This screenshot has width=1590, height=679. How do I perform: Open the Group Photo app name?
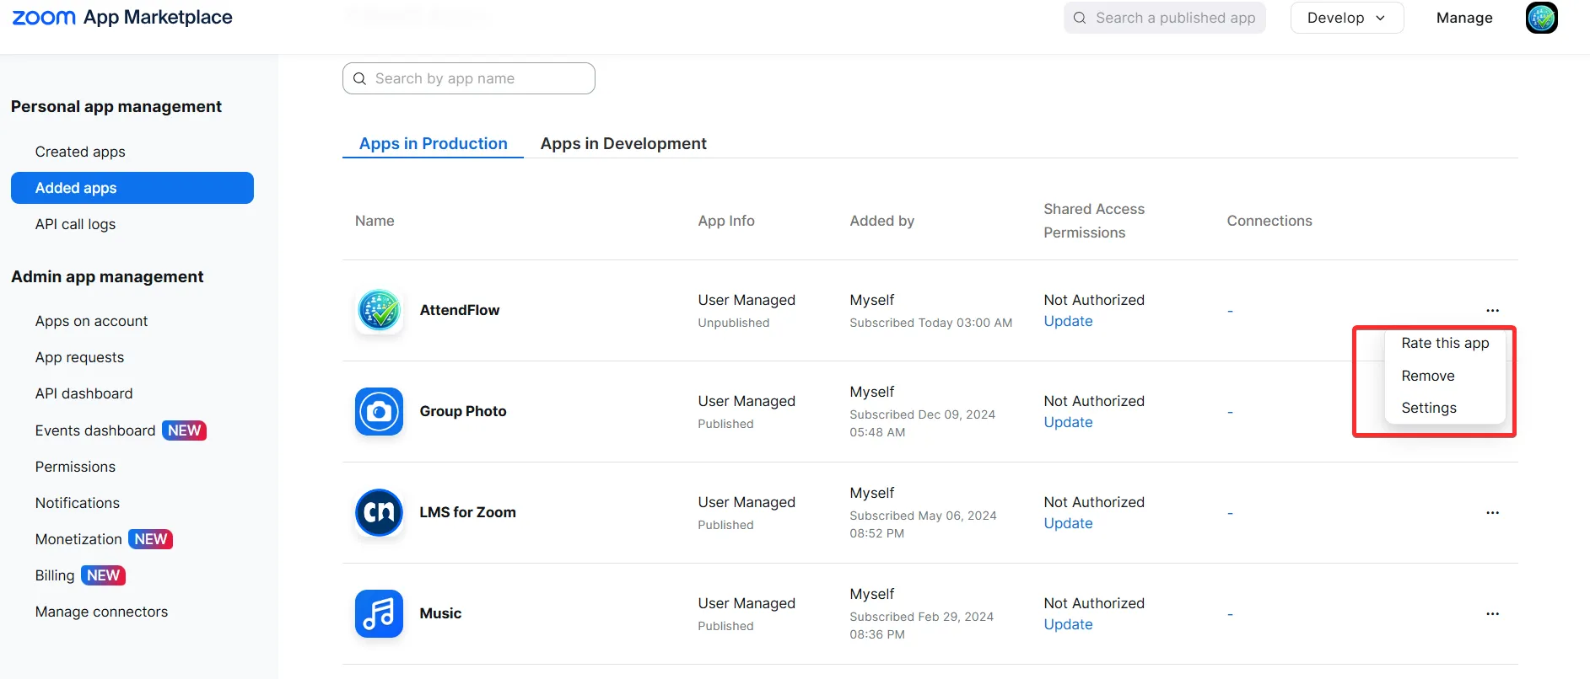(x=463, y=411)
